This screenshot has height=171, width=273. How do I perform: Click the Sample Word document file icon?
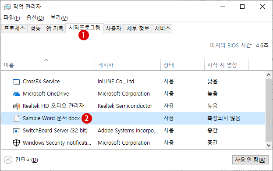tap(17, 118)
